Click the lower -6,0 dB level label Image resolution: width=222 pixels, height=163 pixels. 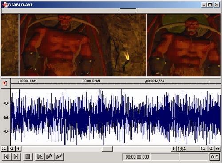6,131
